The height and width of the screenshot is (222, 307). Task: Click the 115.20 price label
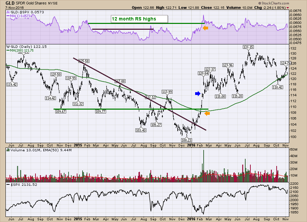tap(237, 96)
